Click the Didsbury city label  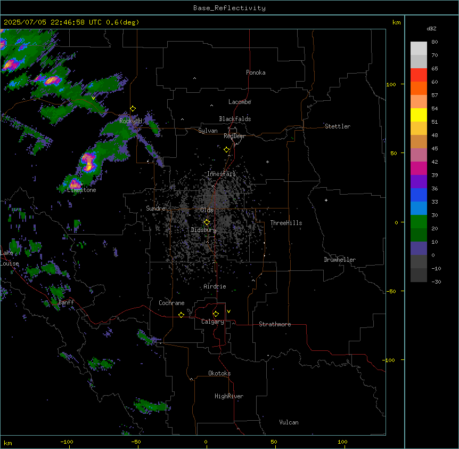pos(204,230)
